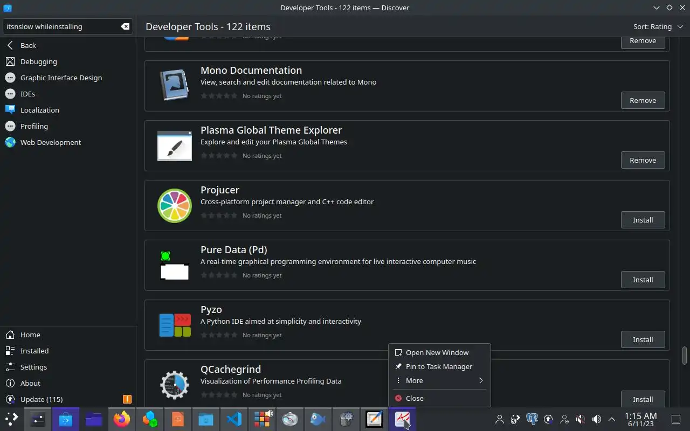The height and width of the screenshot is (431, 690).
Task: Open the application launcher menu
Action: 12,419
